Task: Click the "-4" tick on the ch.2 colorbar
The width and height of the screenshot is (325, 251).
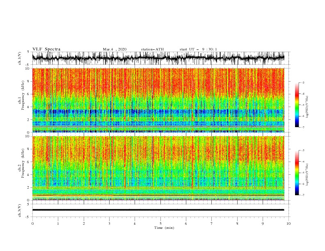Action: click(302, 162)
